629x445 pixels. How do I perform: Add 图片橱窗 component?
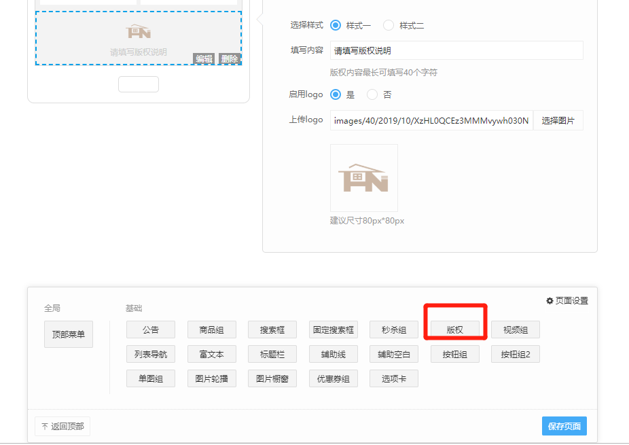[272, 379]
